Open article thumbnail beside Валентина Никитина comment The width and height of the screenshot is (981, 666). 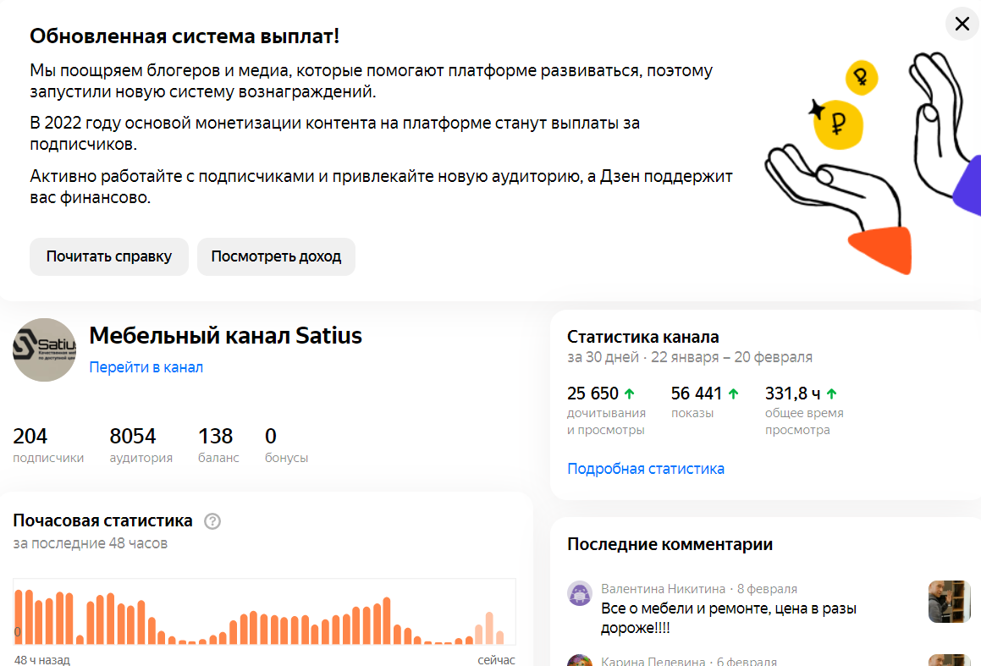[x=949, y=602]
